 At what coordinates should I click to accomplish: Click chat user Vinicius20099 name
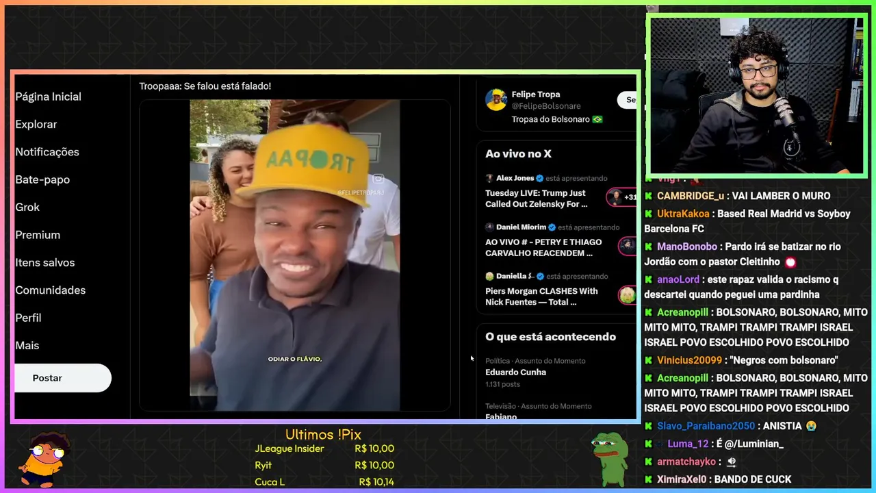coord(689,360)
